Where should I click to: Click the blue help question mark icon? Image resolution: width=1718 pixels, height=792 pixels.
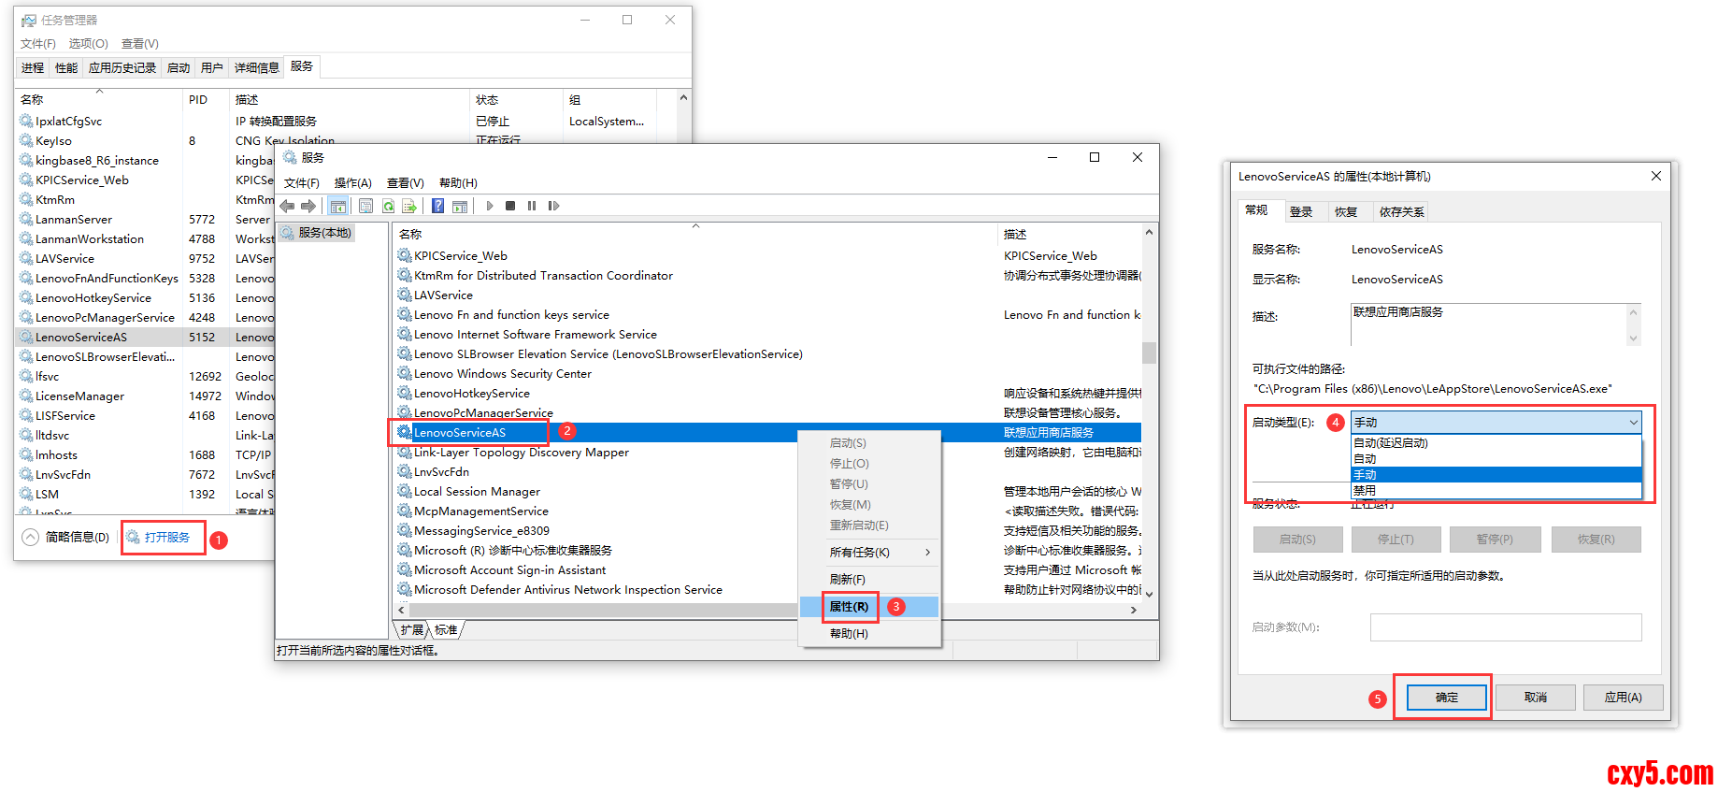[x=437, y=206]
